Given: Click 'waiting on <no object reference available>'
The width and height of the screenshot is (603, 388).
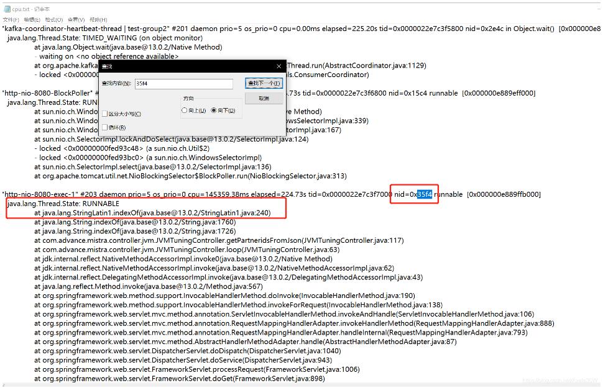Looking at the screenshot, I should (x=109, y=56).
